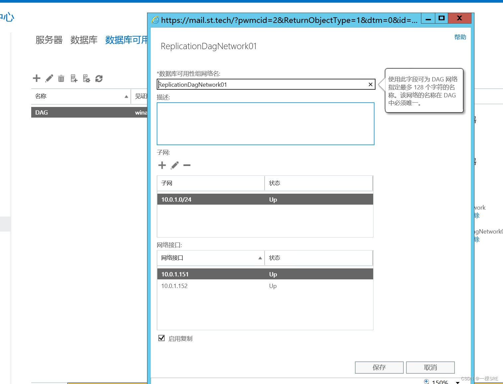Refresh the DAG list

pos(99,78)
